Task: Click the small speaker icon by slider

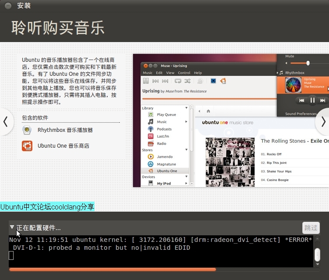Action: click(286, 63)
